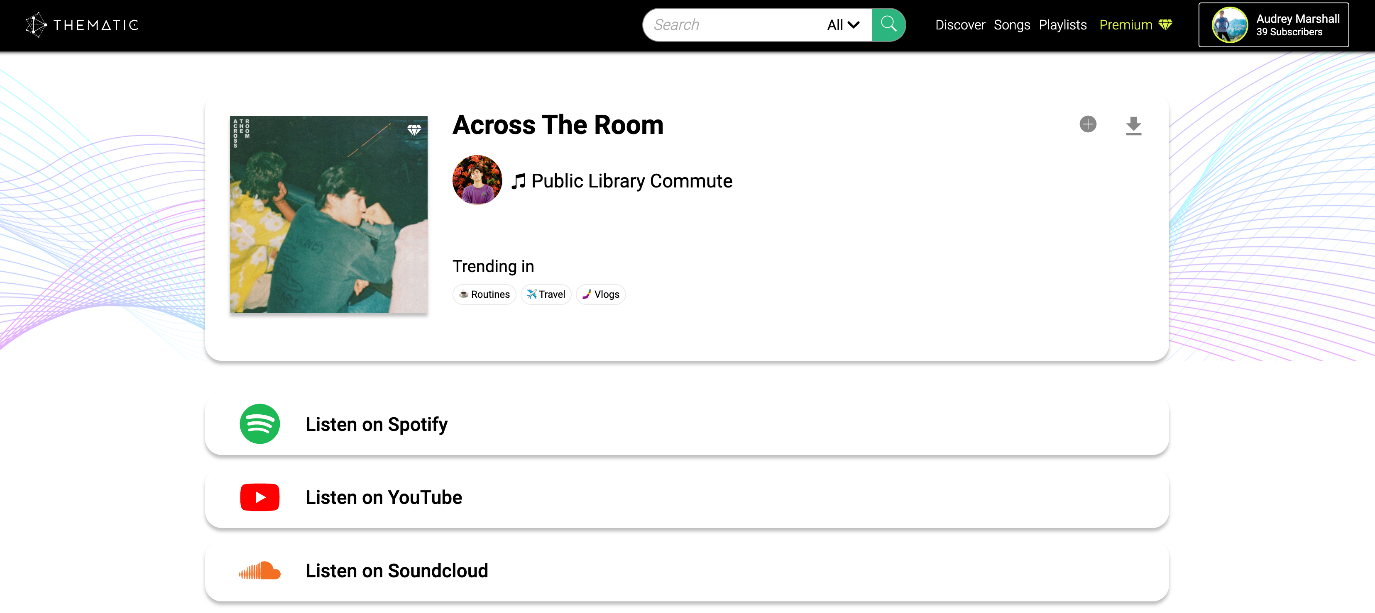Go to the Songs page

click(1011, 24)
